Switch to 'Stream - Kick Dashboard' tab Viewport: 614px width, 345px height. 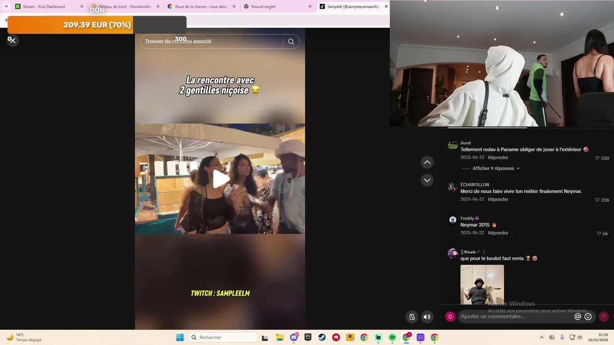pyautogui.click(x=44, y=7)
